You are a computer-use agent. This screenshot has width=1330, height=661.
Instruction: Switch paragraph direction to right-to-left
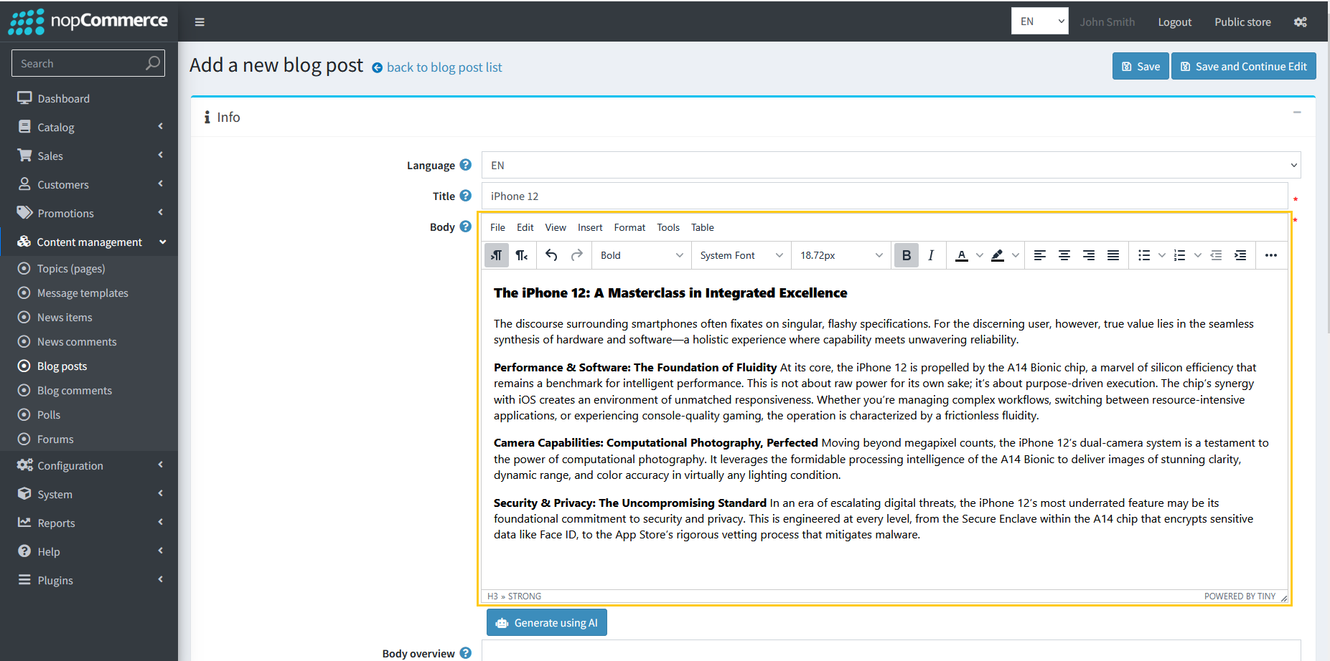[x=522, y=255]
